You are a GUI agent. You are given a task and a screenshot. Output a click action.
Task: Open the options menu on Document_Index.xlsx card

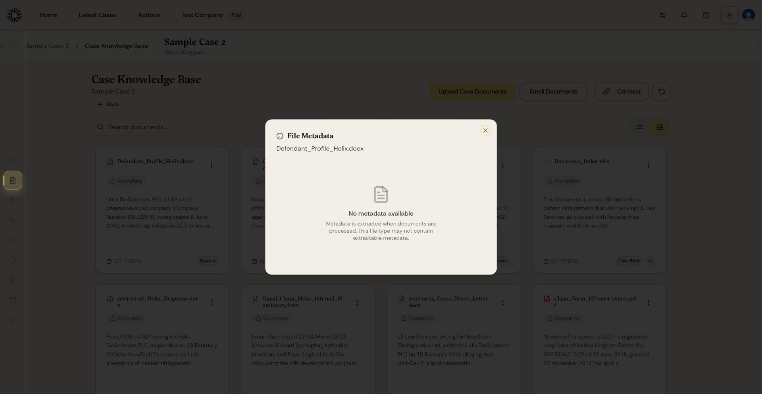tap(648, 166)
